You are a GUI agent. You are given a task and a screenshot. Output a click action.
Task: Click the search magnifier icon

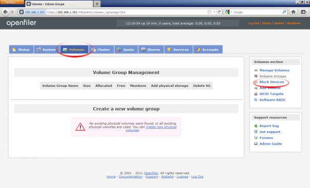pyautogui.click(x=284, y=12)
